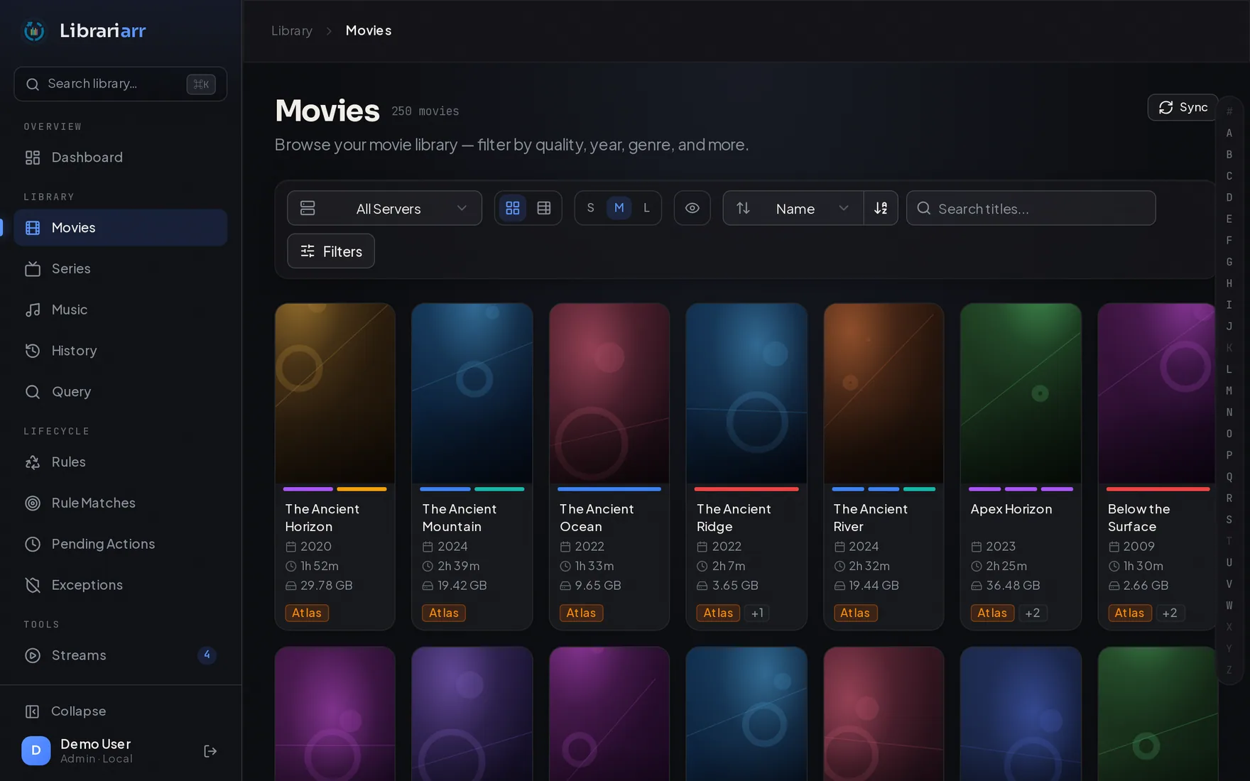
Task: Open the Query tool
Action: pos(121,391)
